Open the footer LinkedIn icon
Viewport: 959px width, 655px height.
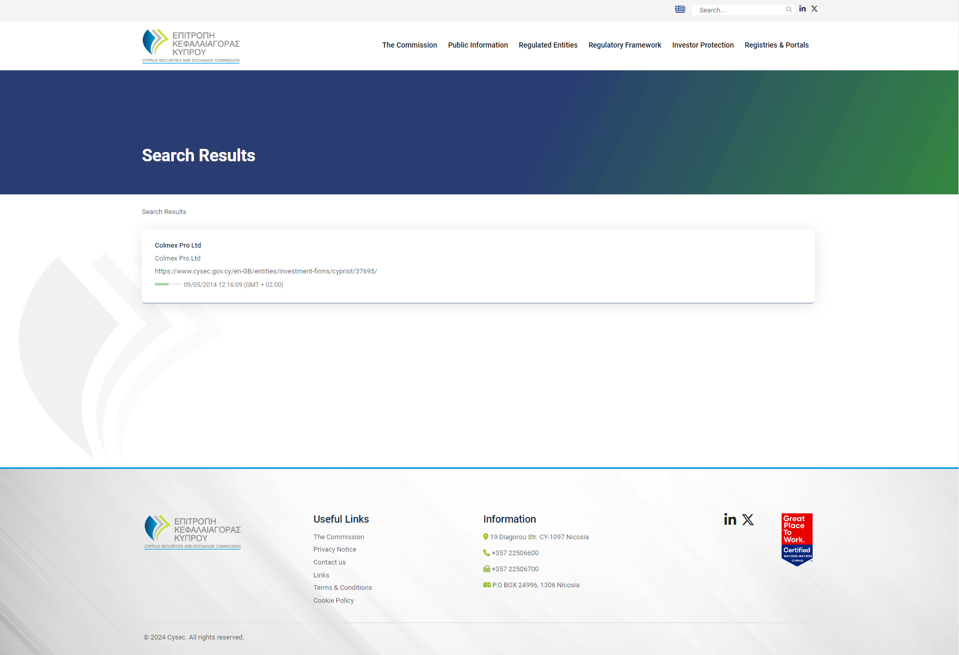click(730, 520)
